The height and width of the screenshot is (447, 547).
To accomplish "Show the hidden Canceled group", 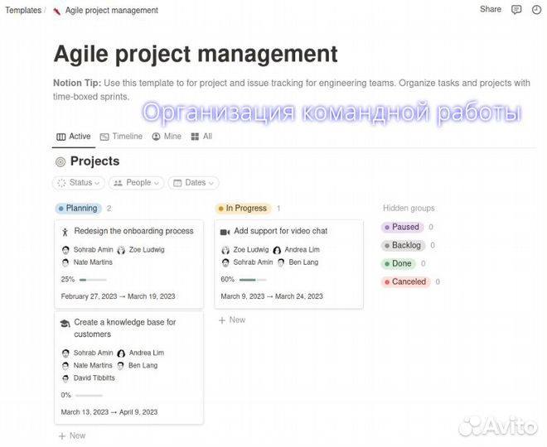I will [405, 281].
